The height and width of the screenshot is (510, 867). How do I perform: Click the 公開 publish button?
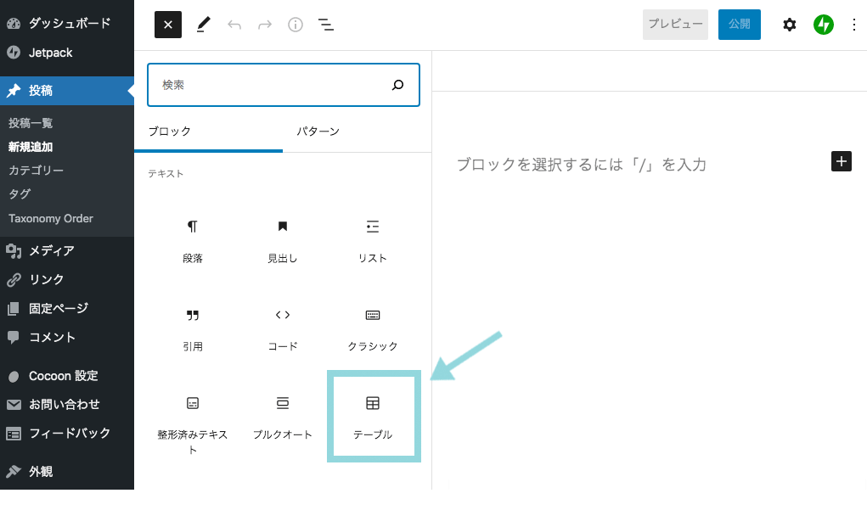740,25
